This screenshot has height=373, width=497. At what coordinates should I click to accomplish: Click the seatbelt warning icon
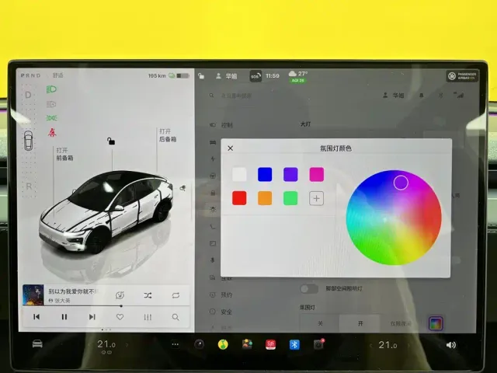coord(52,132)
